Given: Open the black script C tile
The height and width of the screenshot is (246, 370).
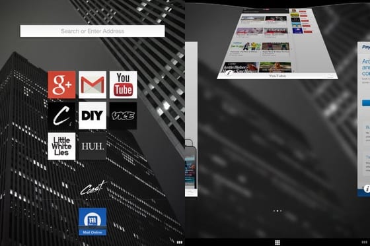Looking at the screenshot, I should [61, 115].
